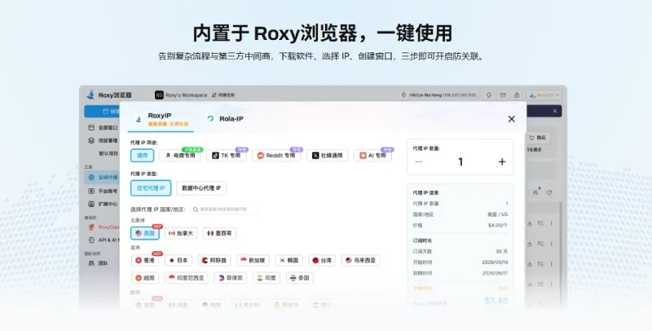Select Reddit 专用 proxy usage option
The width and height of the screenshot is (652, 331).
click(x=276, y=156)
